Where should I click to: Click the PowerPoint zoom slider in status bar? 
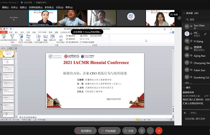click(x=158, y=120)
